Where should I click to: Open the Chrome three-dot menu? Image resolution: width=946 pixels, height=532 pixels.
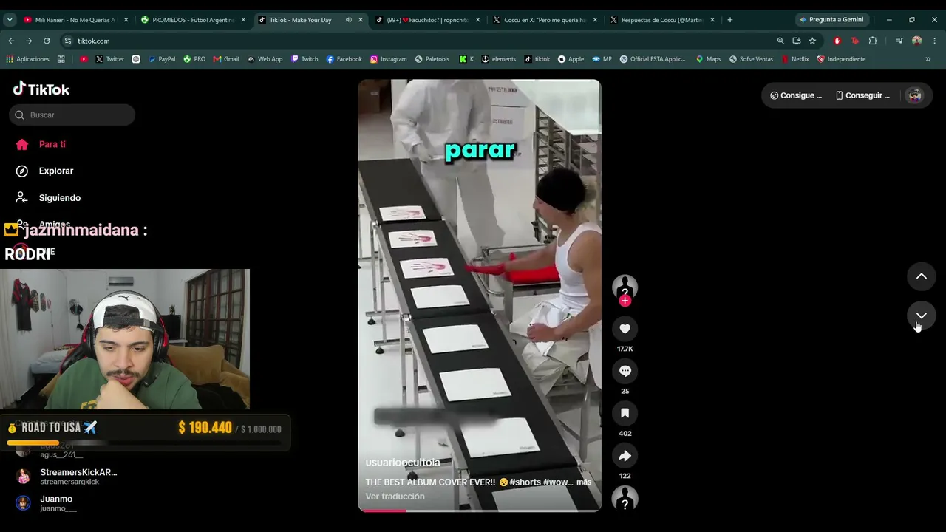(935, 41)
